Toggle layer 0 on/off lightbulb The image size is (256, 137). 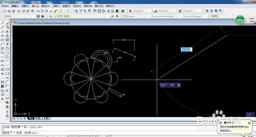55,16
